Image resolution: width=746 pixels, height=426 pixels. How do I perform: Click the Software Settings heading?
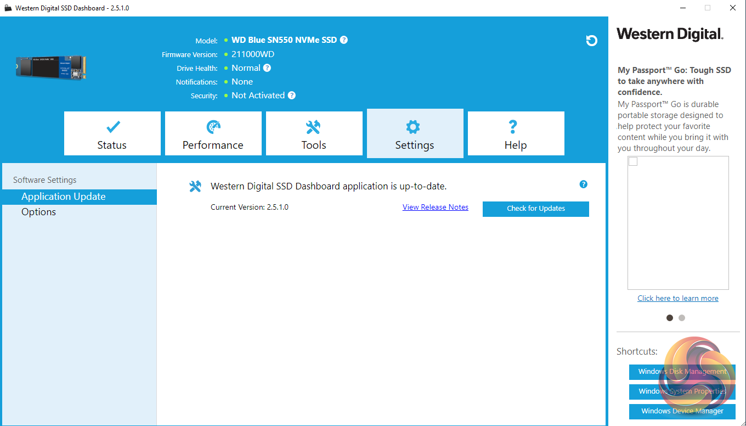coord(45,180)
